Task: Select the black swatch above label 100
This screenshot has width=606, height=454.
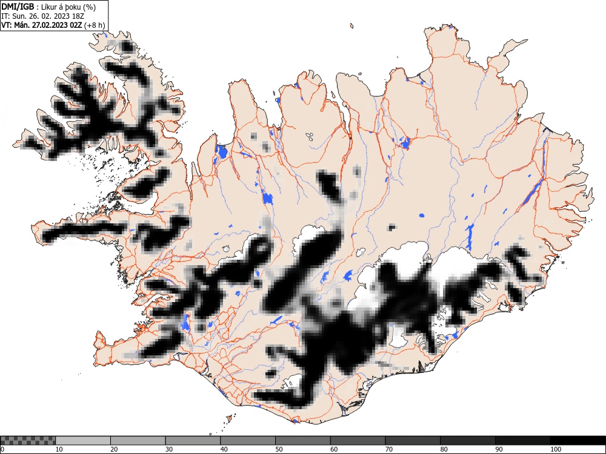Action: tap(578, 441)
